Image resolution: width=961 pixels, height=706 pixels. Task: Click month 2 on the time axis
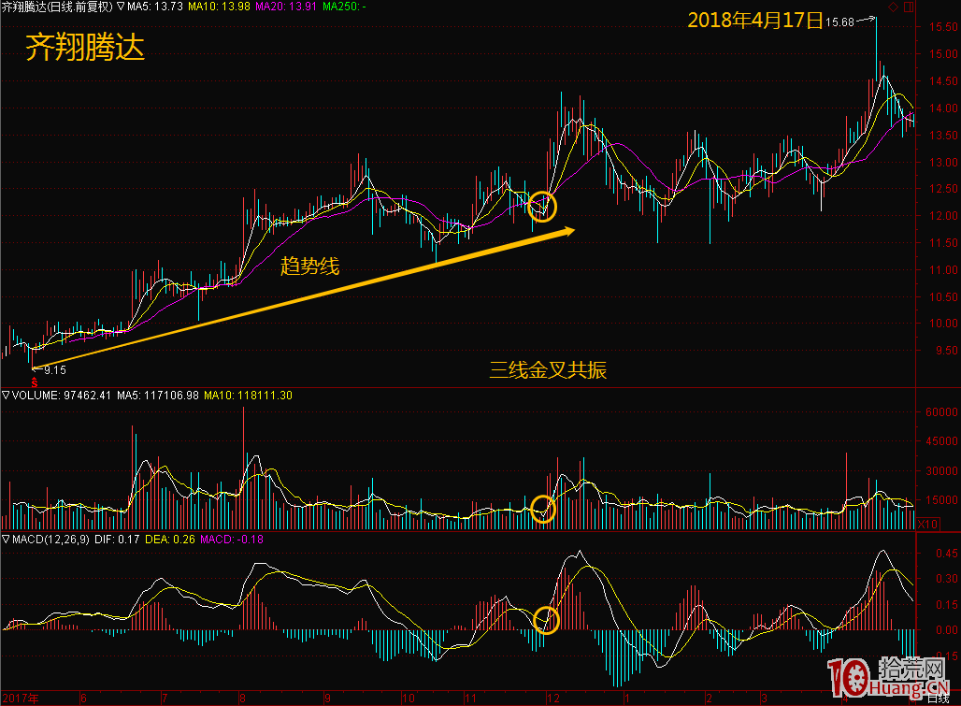pos(710,698)
